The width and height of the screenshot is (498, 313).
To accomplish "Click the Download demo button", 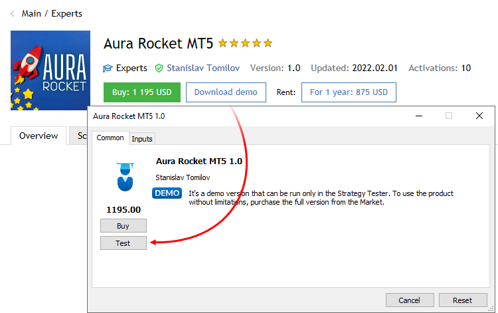I will pos(226,92).
